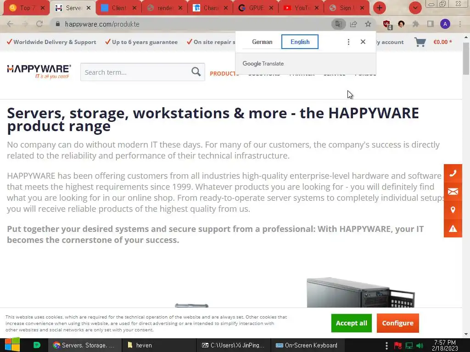
Task: Select English in translate popup
Action: coord(300,42)
